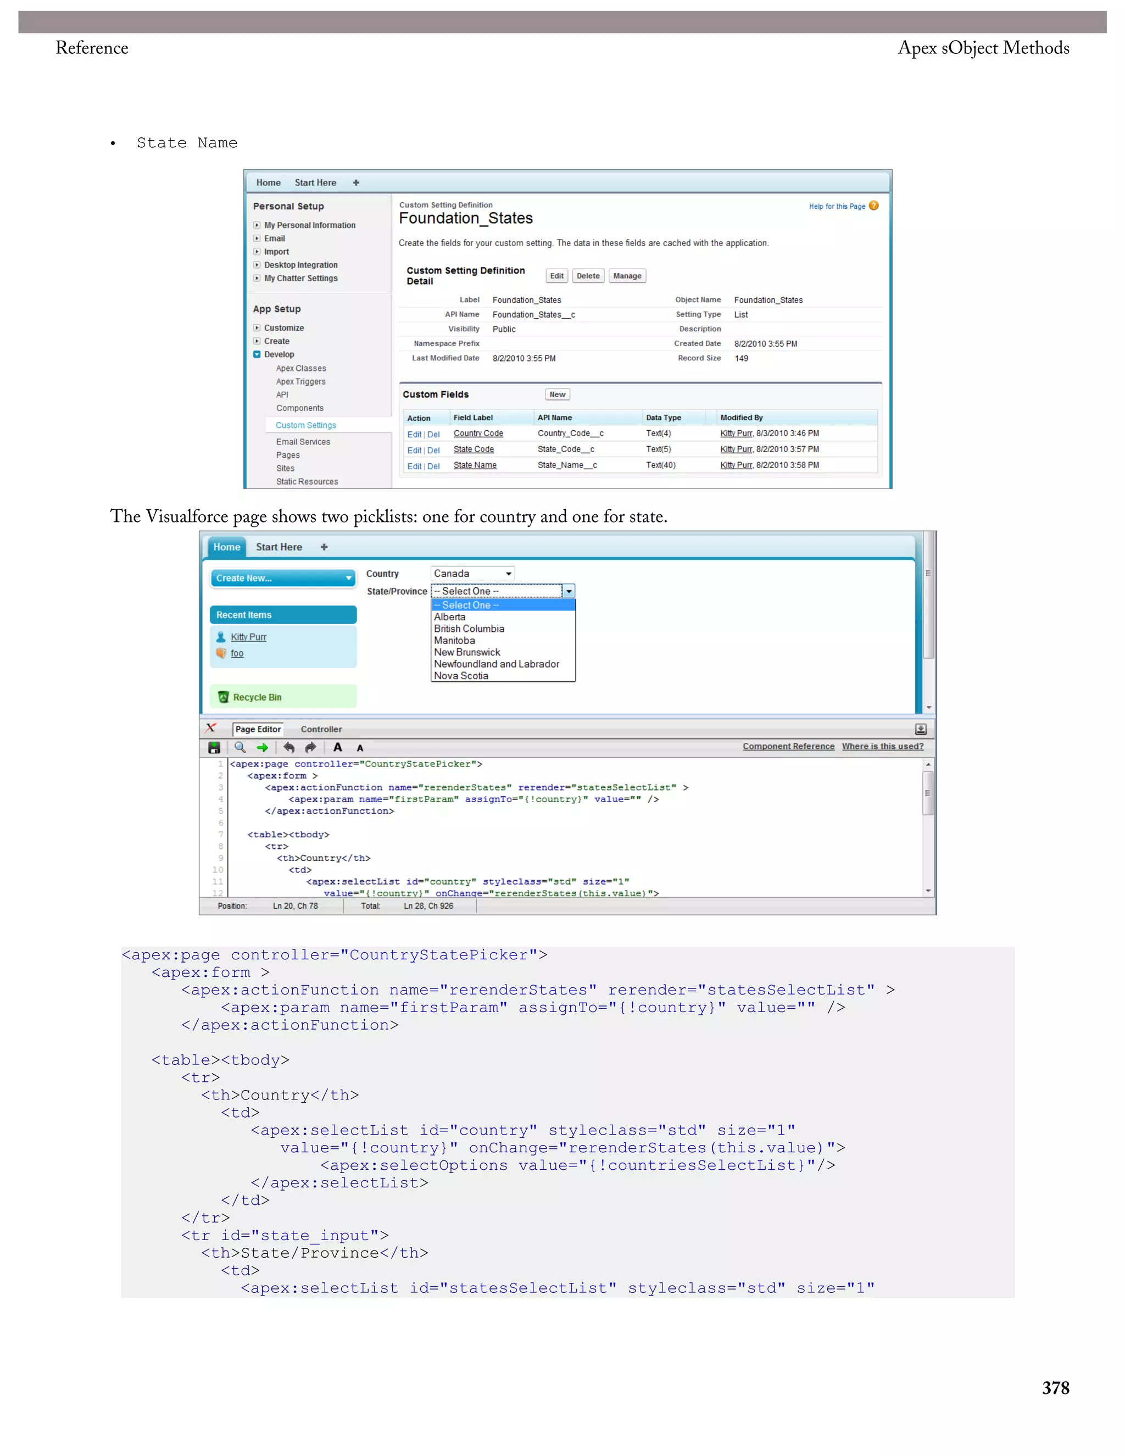Open Kitty Purr in Recent Items
The height and width of the screenshot is (1456, 1125).
pos(248,637)
